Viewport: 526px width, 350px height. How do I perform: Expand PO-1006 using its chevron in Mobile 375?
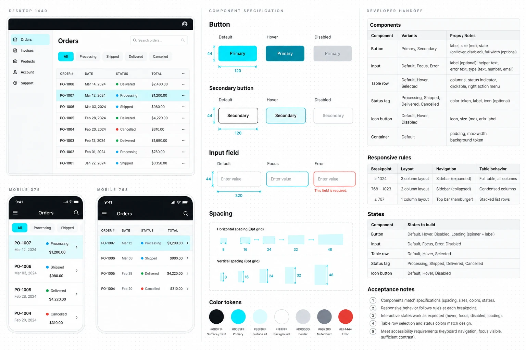coord(76,270)
